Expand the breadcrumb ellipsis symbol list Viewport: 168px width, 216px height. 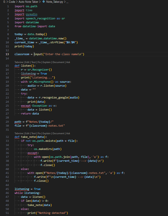point(67,2)
